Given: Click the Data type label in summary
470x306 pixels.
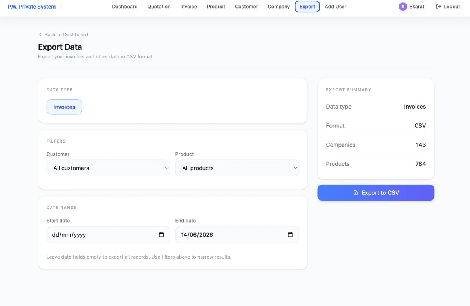Looking at the screenshot, I should [x=339, y=107].
